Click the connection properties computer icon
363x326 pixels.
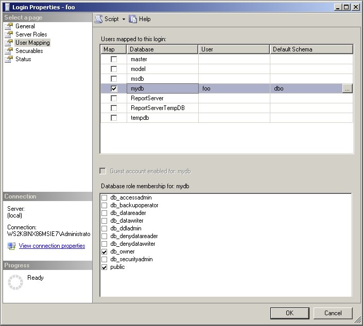[11, 246]
